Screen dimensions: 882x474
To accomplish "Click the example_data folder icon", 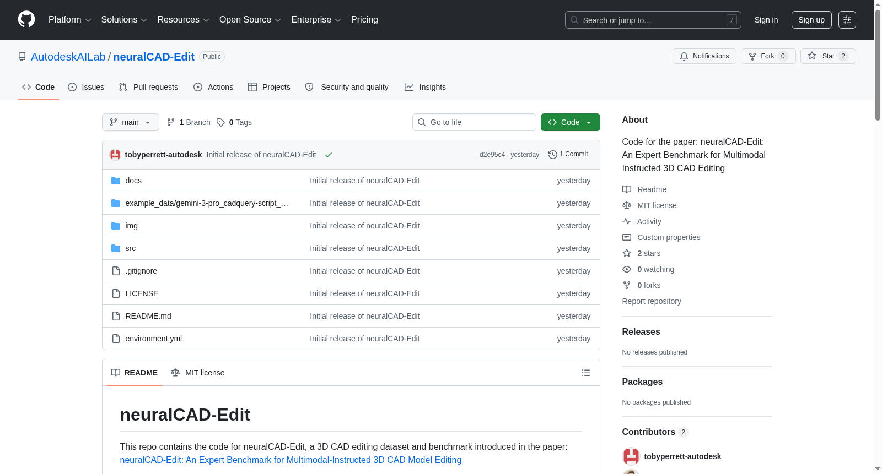I will coord(116,203).
